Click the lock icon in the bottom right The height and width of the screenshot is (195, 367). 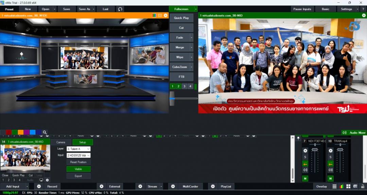363,186
